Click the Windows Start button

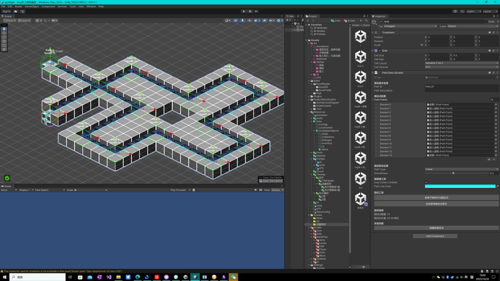pyautogui.click(x=5, y=277)
